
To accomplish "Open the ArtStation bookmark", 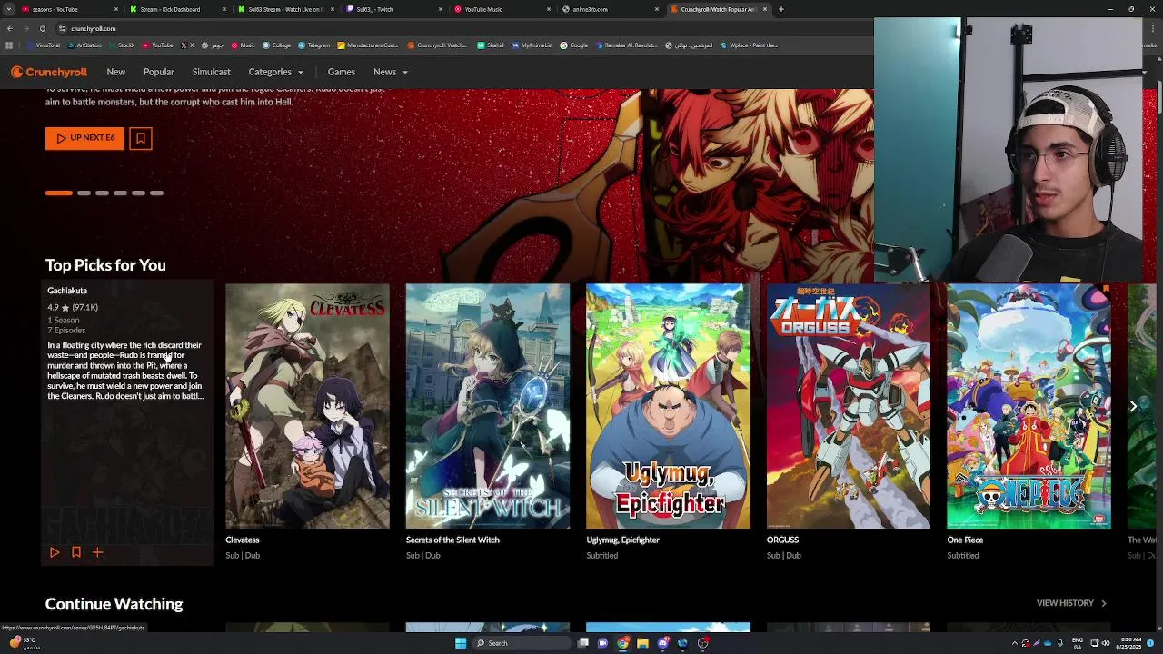I will (84, 45).
